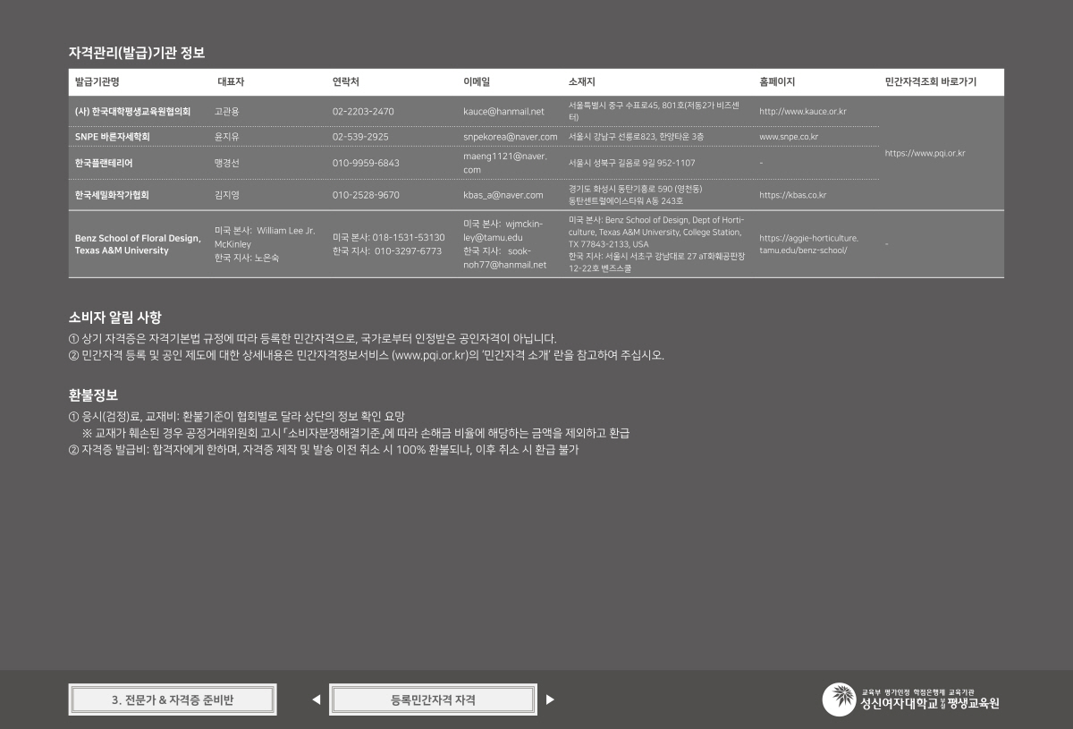Click phone number 010-2528-9670
Screen dimensions: 1073x729
[366, 195]
